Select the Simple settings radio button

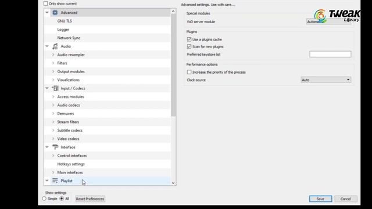(44, 199)
